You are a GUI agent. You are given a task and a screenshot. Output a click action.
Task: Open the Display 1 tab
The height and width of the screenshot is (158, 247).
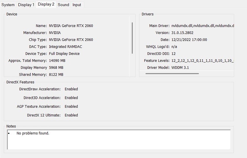pos(26,5)
